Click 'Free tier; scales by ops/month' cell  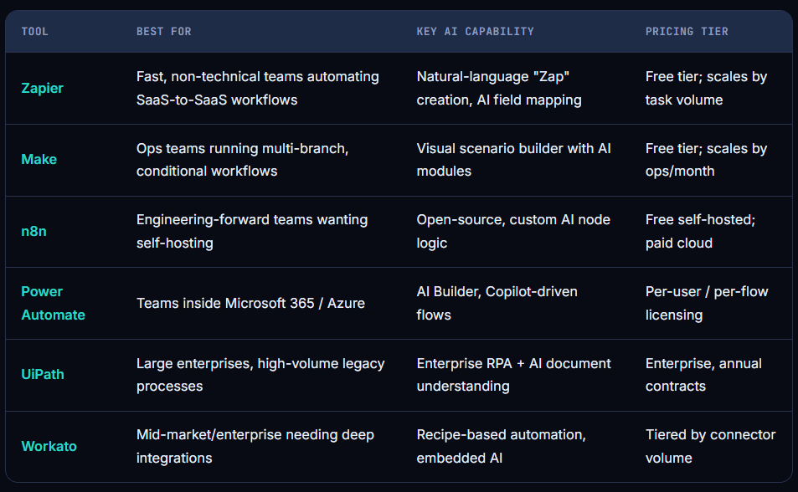click(707, 160)
